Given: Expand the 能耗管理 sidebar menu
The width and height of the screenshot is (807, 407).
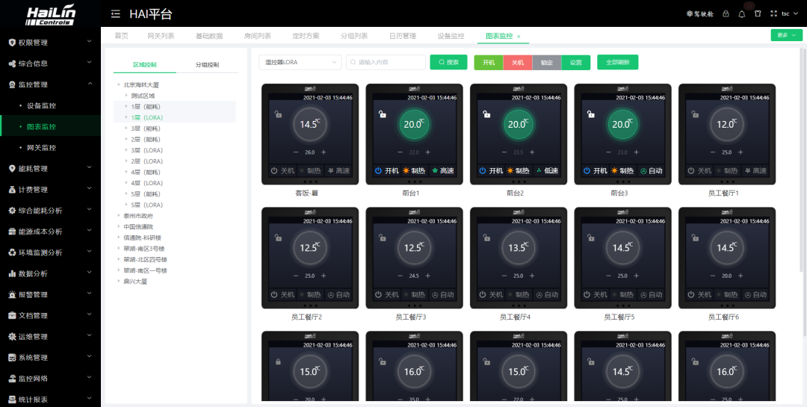Looking at the screenshot, I should click(x=50, y=169).
